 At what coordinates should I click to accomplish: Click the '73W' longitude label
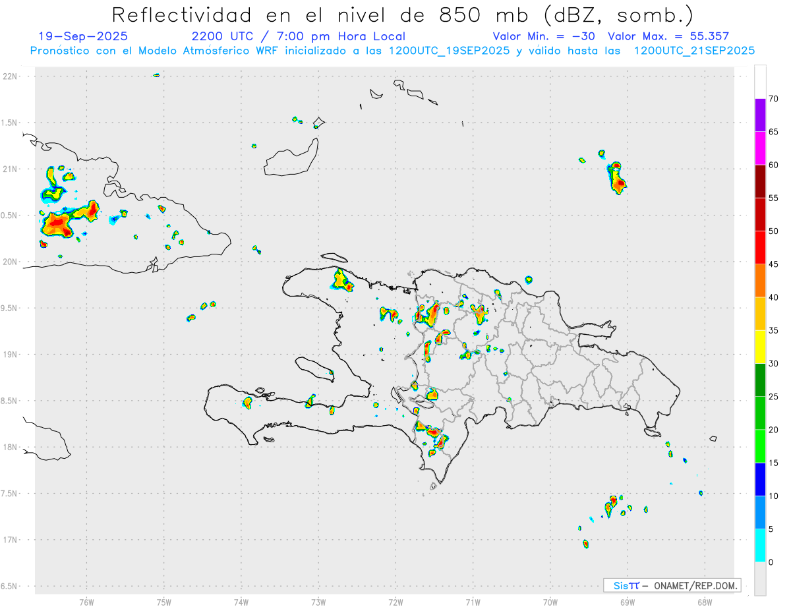point(318,602)
